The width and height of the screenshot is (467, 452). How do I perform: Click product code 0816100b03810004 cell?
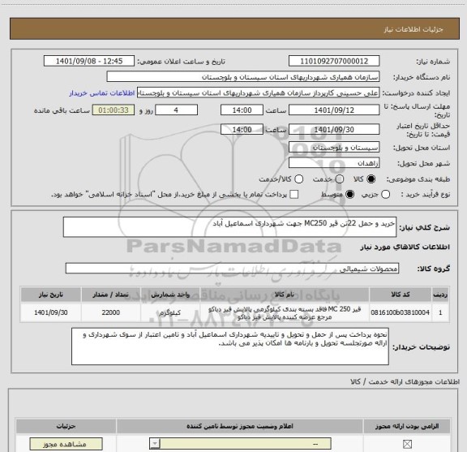point(400,312)
